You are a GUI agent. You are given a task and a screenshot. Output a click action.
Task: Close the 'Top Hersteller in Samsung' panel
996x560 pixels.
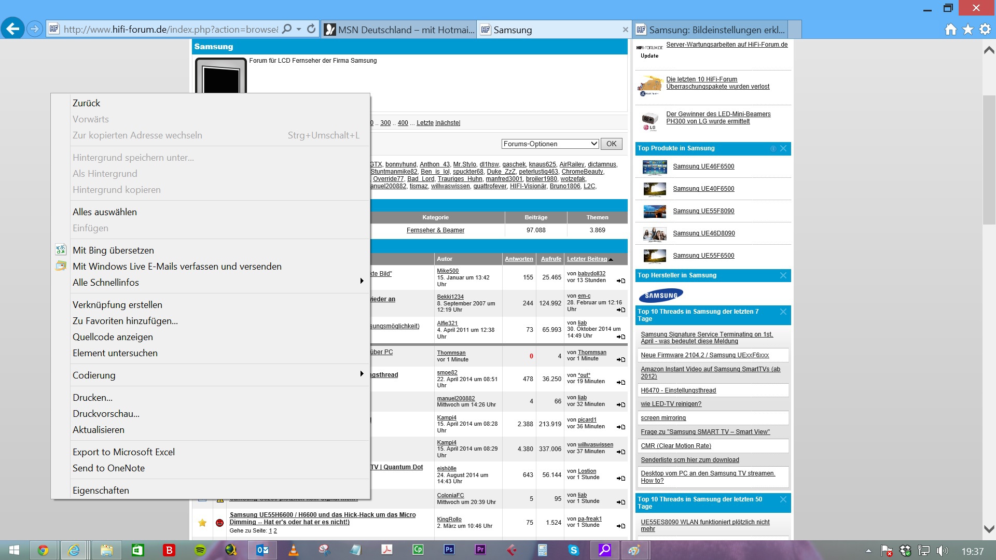783,275
